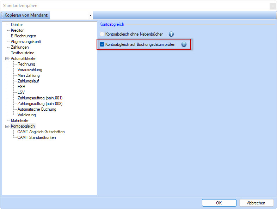Uncheck Kontoabgleich auf Buchungsdatum prüfen
Viewport: 277px width, 209px height.
tap(102, 44)
